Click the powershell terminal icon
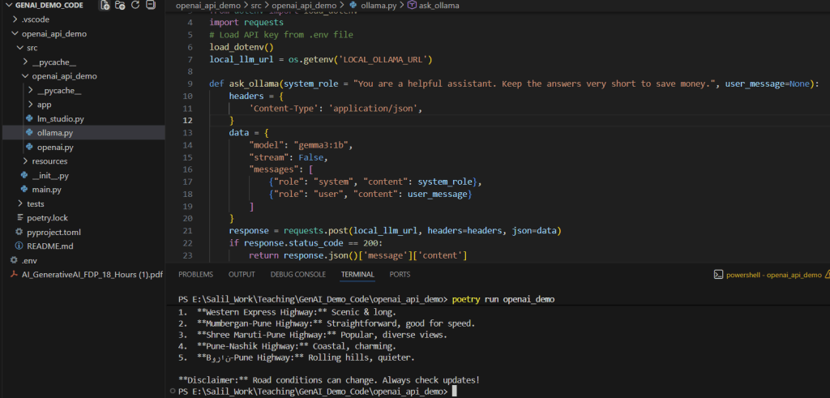830x398 pixels. 717,275
